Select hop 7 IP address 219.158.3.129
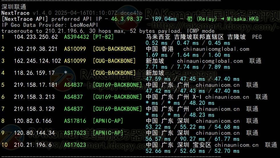Viewport: 280px width, 158px height. 34,109
